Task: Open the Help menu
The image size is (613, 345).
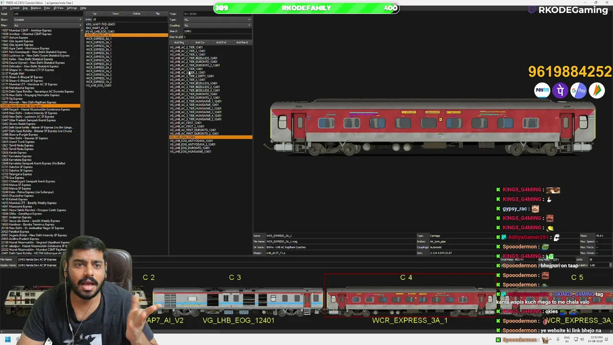Action: pos(83,8)
